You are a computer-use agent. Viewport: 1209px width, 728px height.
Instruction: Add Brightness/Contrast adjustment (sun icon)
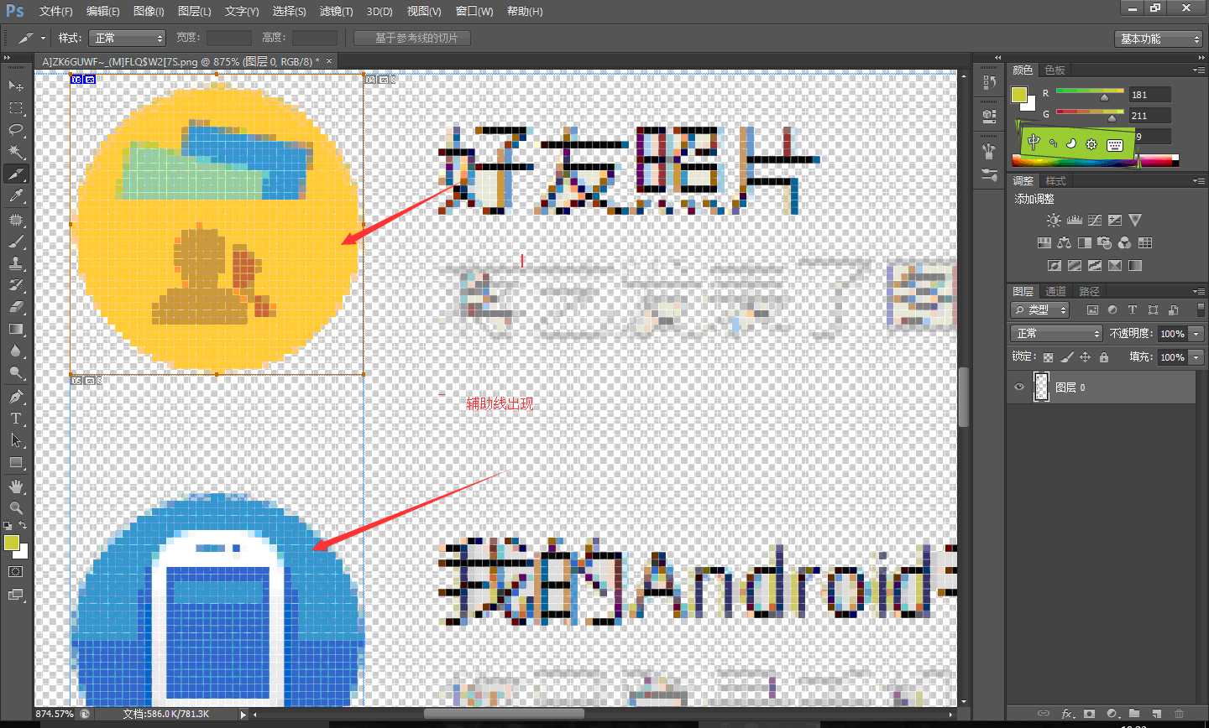pyautogui.click(x=1054, y=220)
